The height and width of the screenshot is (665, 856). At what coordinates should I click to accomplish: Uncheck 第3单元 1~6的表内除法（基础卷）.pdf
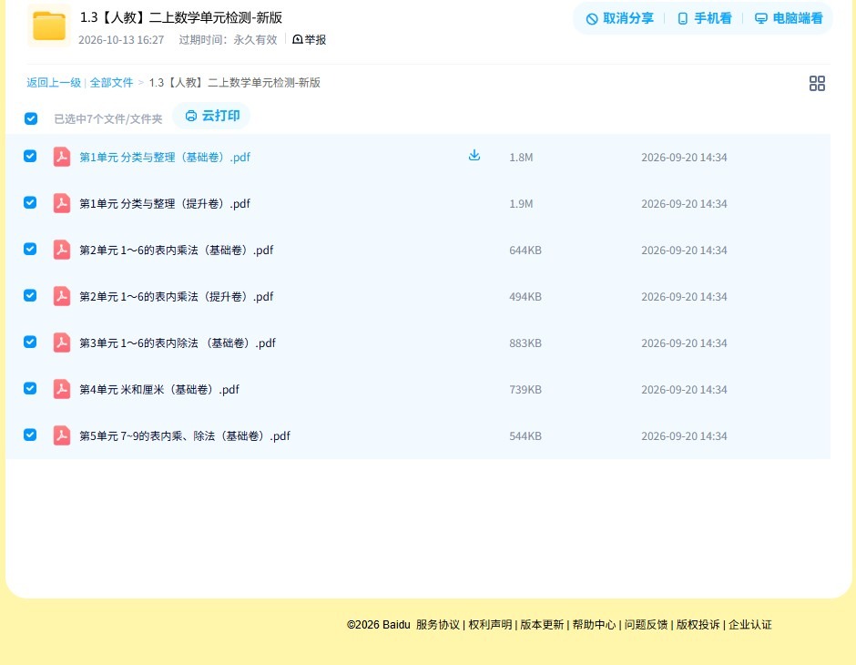30,342
